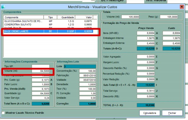Enable Mostrar Laudo Técnico Padrão checkbox
188x120 pixels.
(x=3, y=113)
